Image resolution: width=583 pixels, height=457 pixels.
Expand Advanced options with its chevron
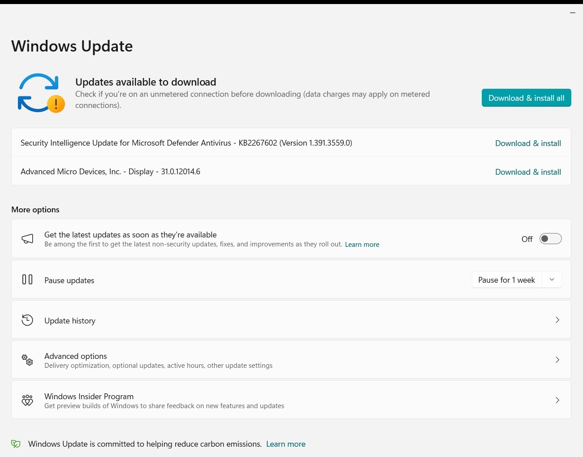coord(557,360)
